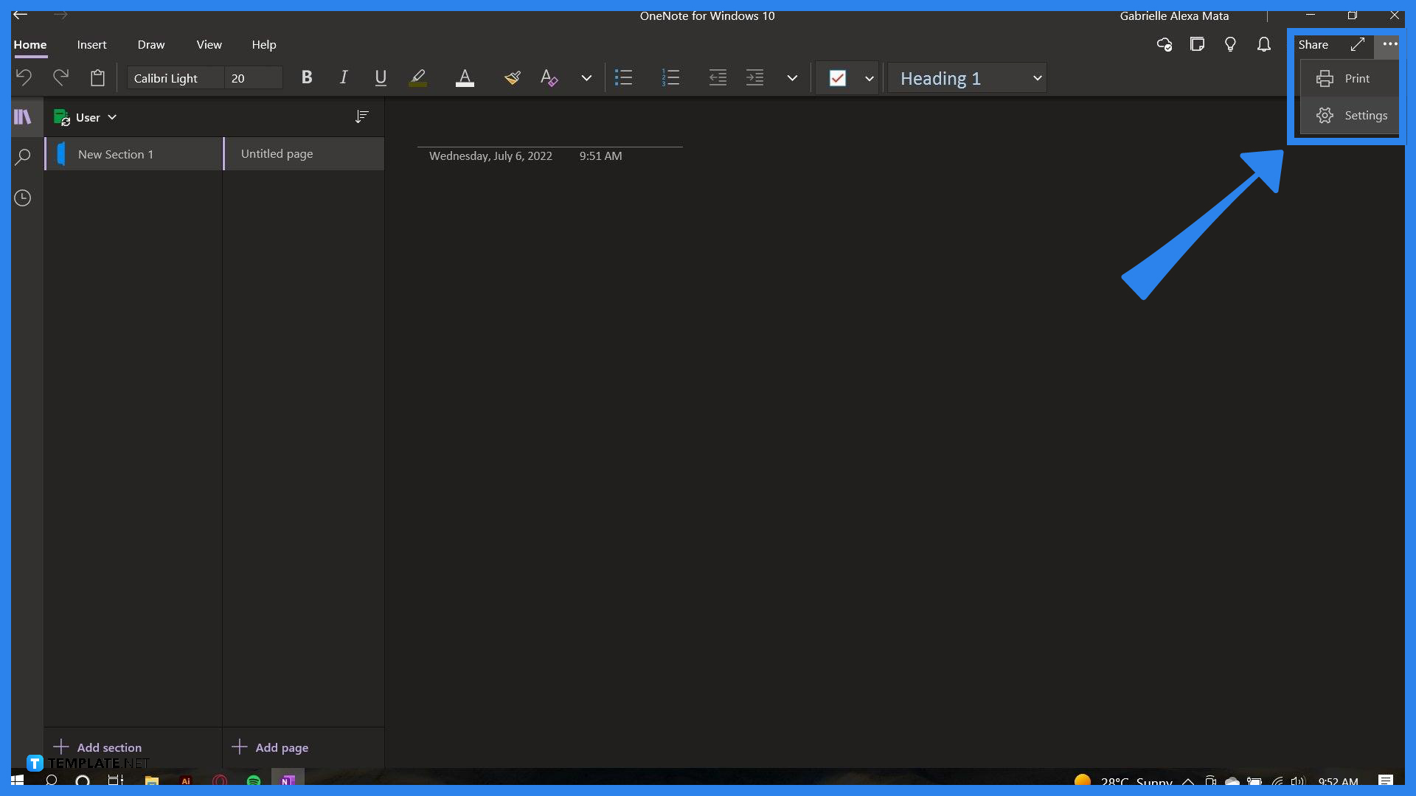
Task: Click the Format Painter icon
Action: click(512, 77)
